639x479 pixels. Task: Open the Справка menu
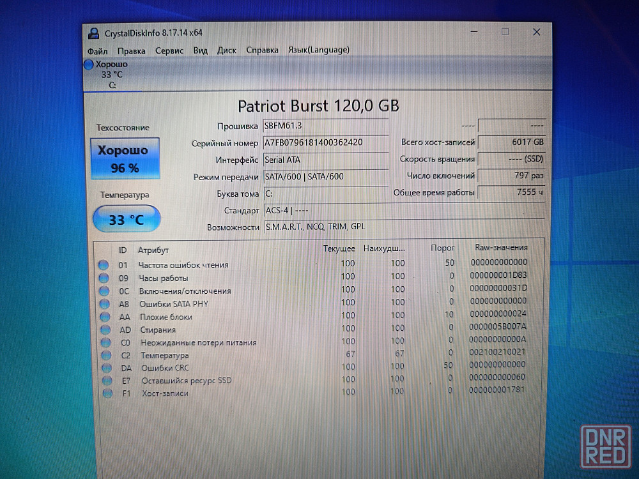[x=262, y=50]
